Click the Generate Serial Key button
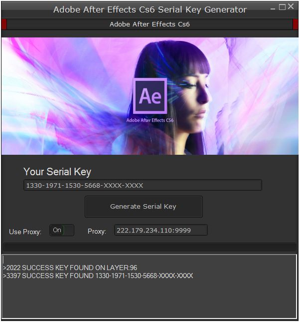 (144, 207)
